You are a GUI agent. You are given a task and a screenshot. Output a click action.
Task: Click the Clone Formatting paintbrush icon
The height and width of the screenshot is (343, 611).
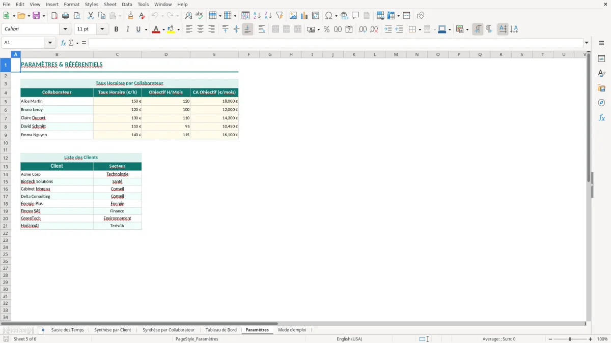(131, 16)
